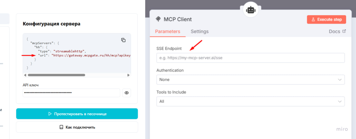Click book icon in Как подключить button
Image resolution: width=356 pixels, height=139 pixels.
click(x=61, y=127)
